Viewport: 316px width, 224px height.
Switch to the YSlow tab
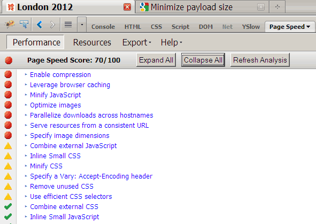point(251,27)
